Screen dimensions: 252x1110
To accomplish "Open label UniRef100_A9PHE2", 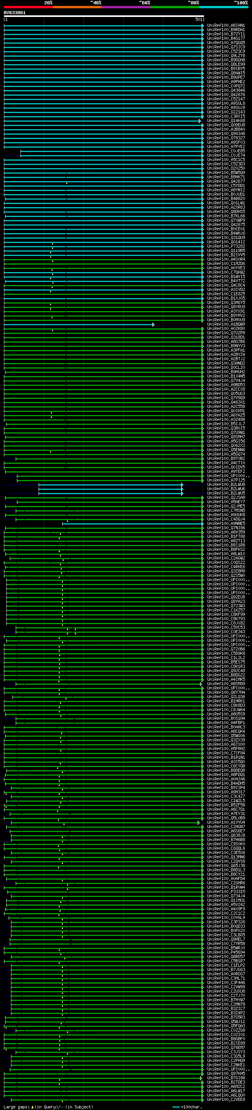I will click(226, 82).
